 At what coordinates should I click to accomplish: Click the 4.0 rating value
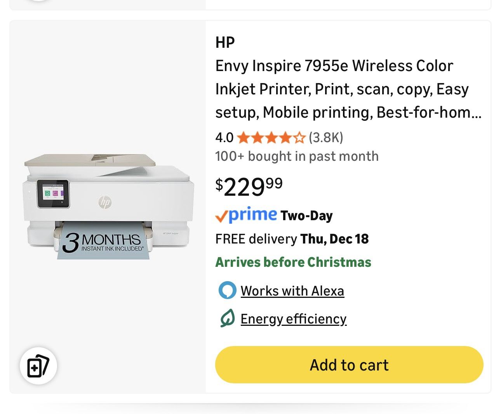pos(224,137)
